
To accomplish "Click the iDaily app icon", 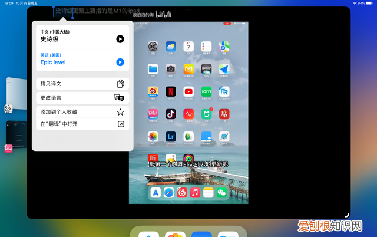I will [x=206, y=69].
